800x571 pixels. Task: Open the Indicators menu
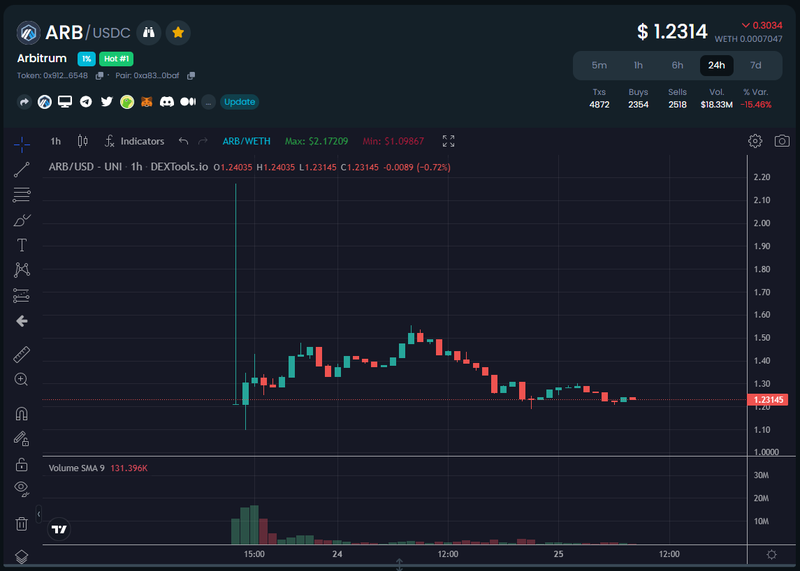(135, 141)
